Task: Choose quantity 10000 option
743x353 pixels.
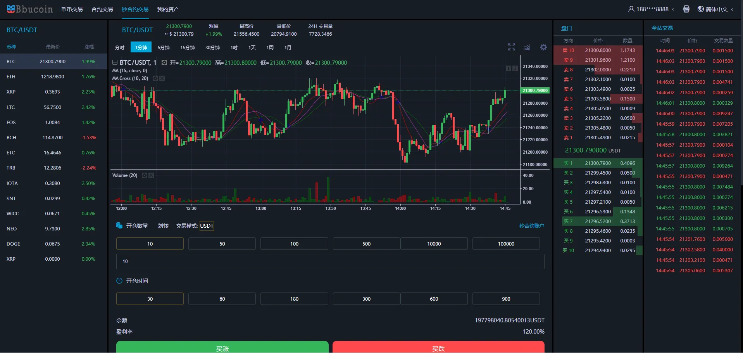Action: click(434, 244)
